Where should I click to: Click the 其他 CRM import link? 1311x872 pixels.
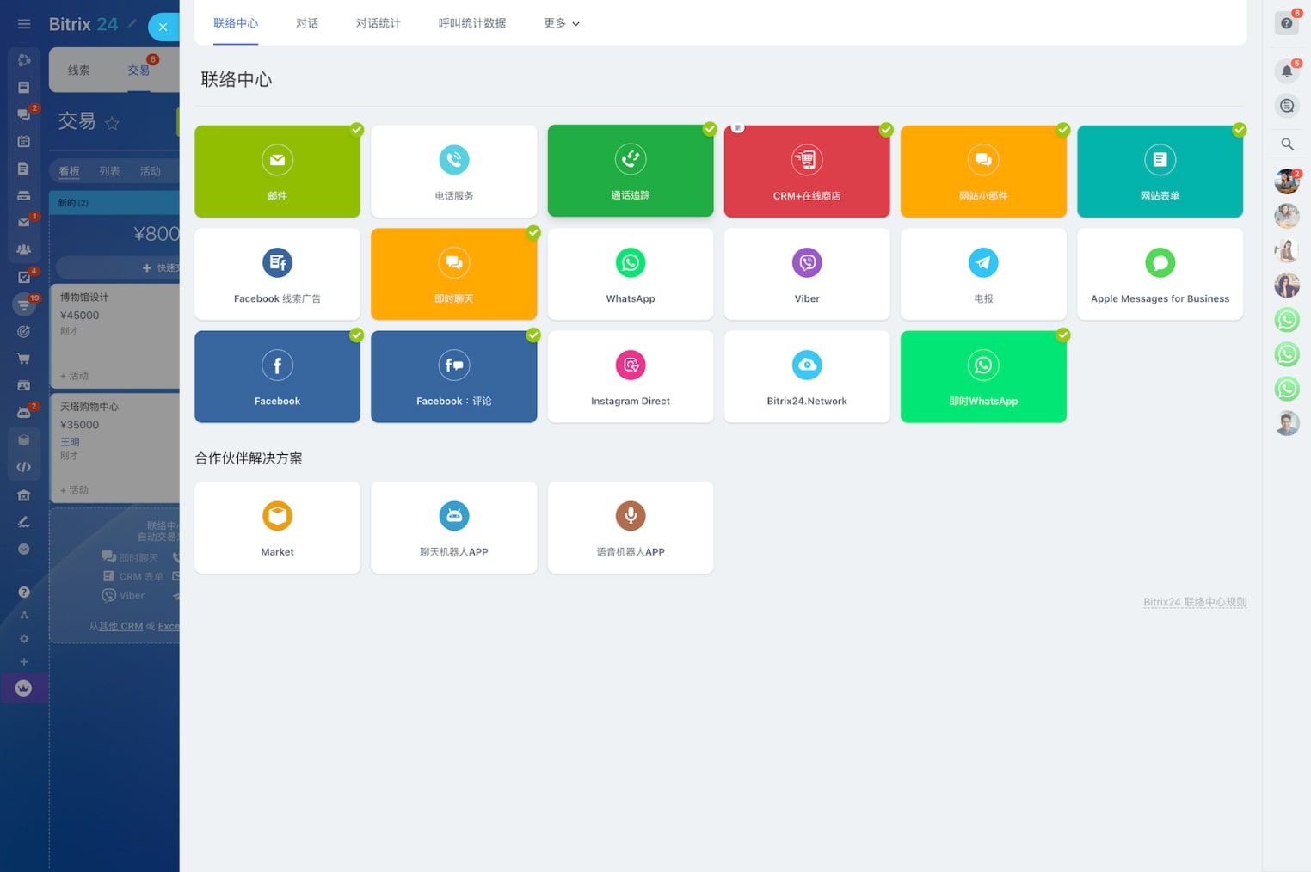tap(120, 626)
